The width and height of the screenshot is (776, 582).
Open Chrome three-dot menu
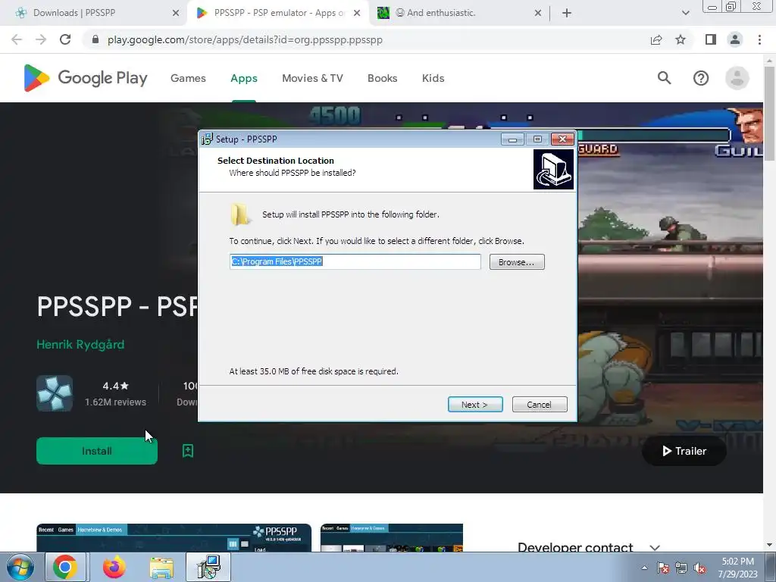coord(759,39)
